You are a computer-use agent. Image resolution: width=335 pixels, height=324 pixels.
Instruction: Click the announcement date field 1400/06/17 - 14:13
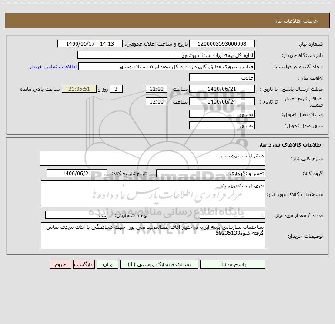90,43
